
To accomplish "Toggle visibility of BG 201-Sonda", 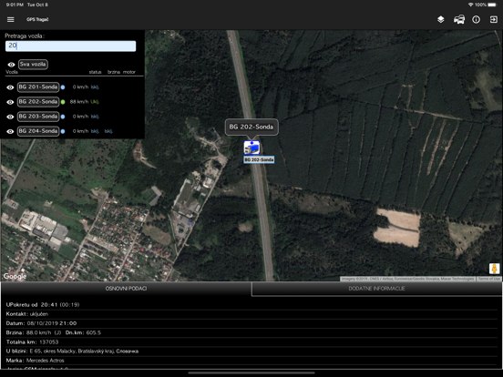I will tap(10, 87).
